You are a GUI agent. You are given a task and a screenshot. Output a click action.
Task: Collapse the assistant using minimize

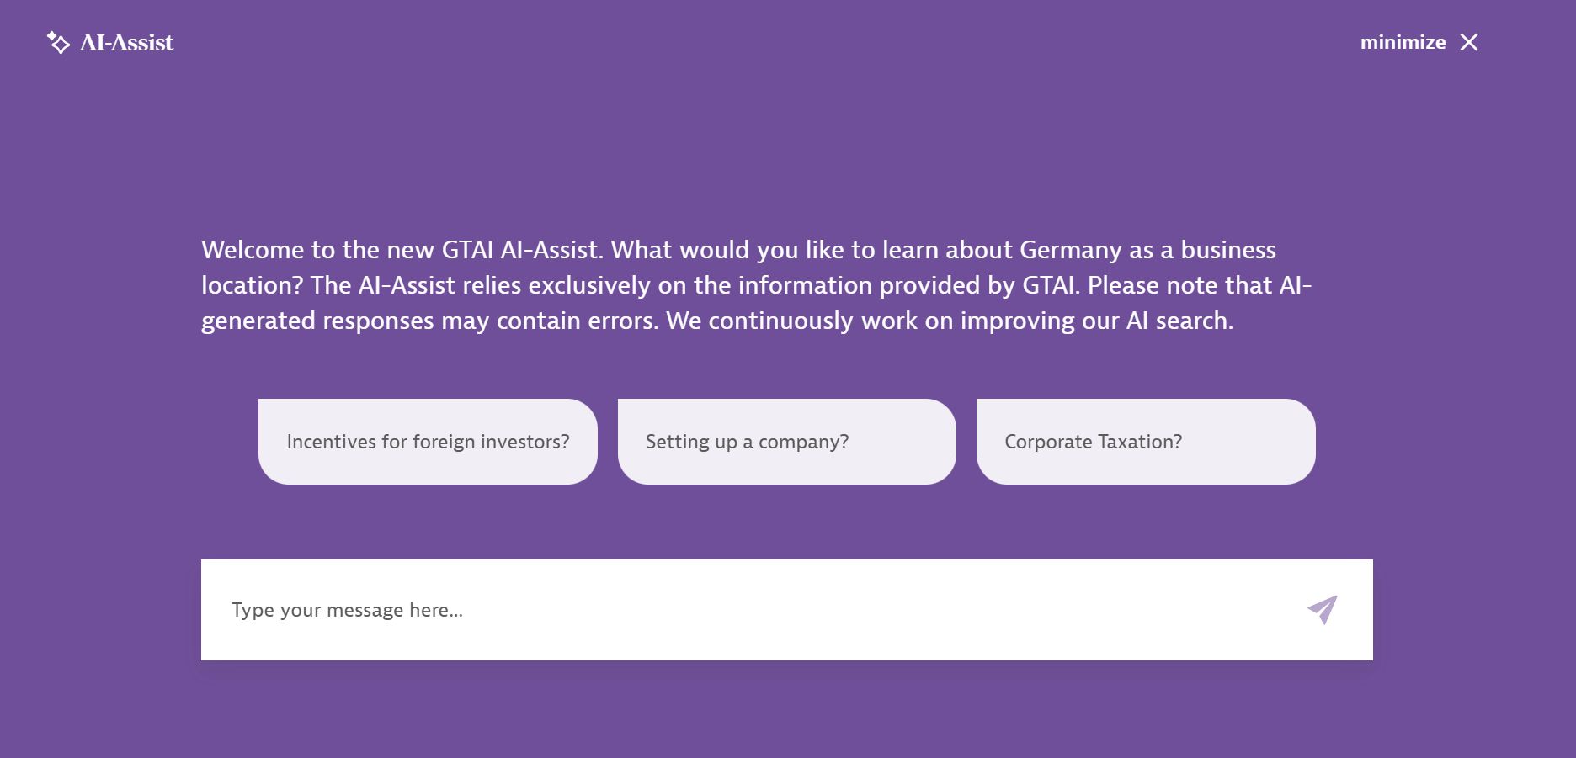[1403, 42]
